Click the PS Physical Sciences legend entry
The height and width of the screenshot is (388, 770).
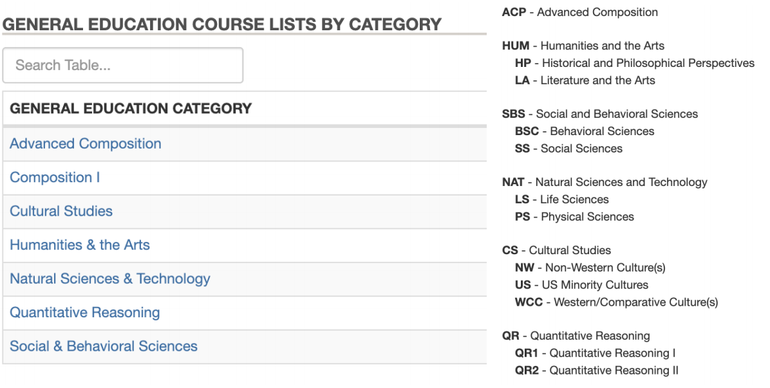click(574, 217)
